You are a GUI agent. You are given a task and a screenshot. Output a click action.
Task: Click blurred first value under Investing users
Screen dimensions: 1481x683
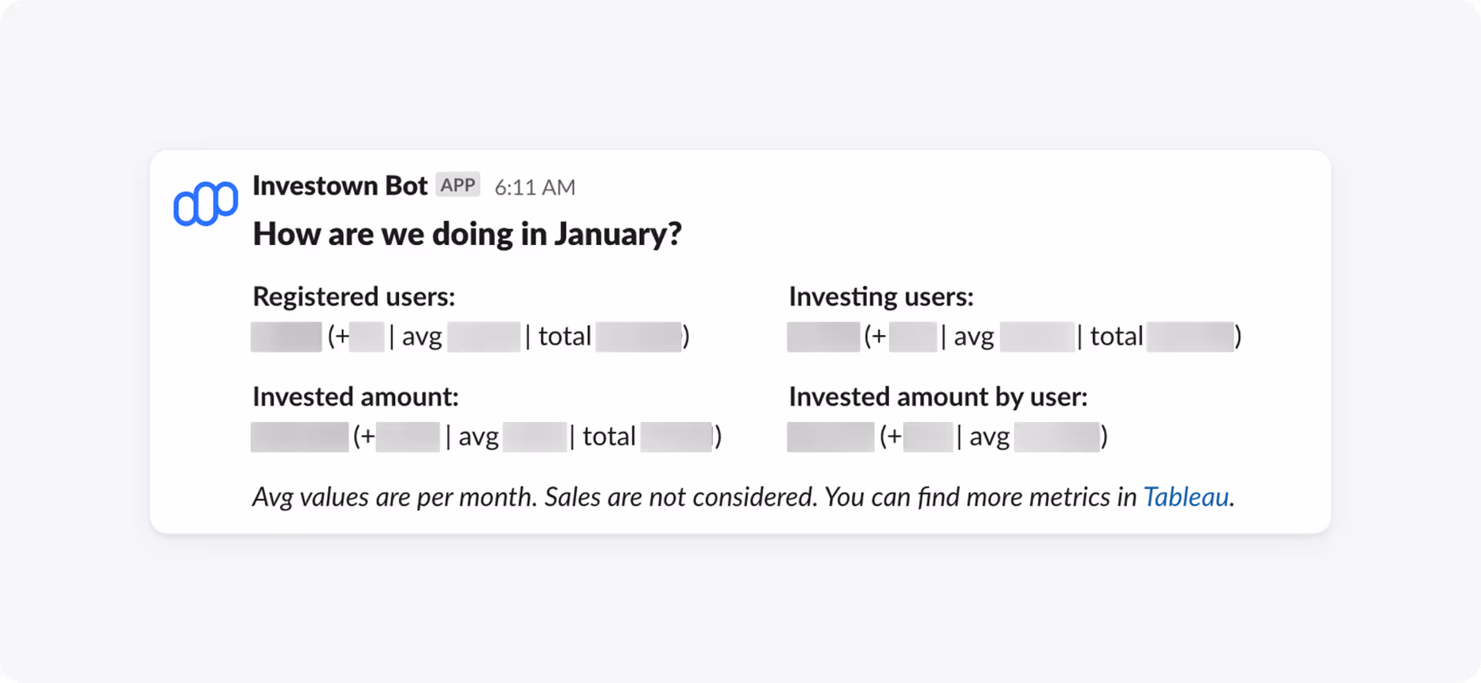point(823,337)
